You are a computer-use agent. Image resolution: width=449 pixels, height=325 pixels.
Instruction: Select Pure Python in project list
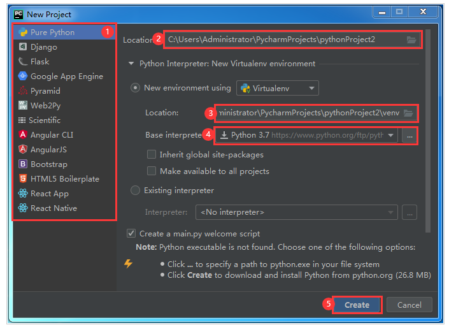click(x=52, y=32)
